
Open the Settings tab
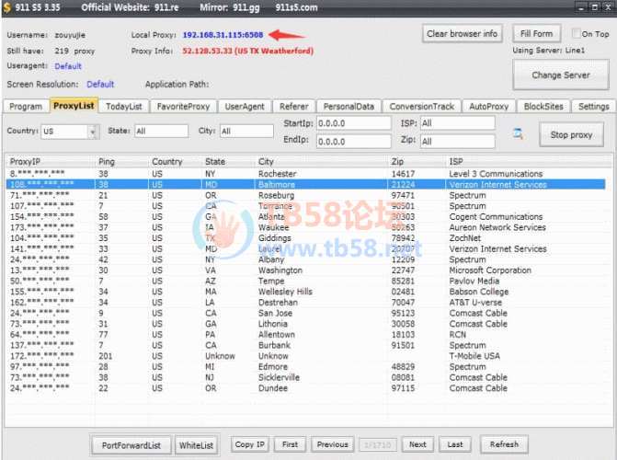[593, 107]
